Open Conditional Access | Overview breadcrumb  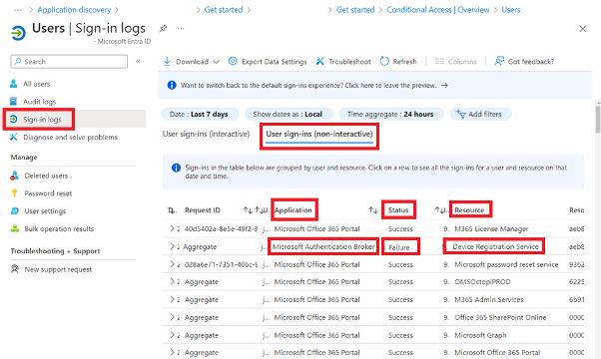[437, 10]
